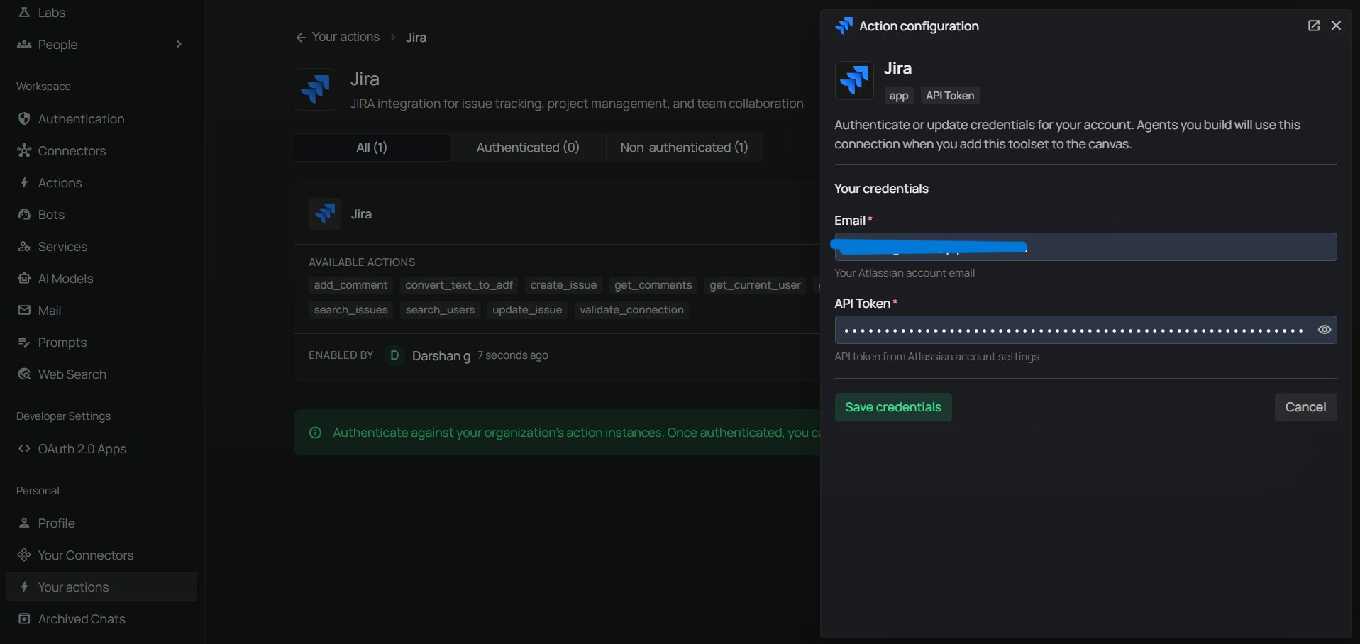Click the convert_text_to_adf action tag
1360x644 pixels.
click(x=459, y=285)
